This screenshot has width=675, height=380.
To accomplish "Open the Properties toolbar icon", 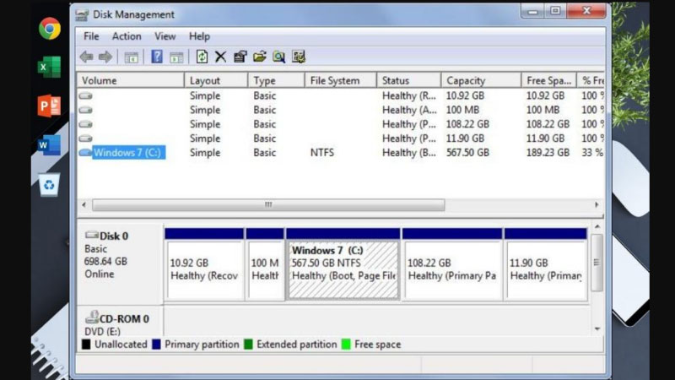I will coord(240,57).
